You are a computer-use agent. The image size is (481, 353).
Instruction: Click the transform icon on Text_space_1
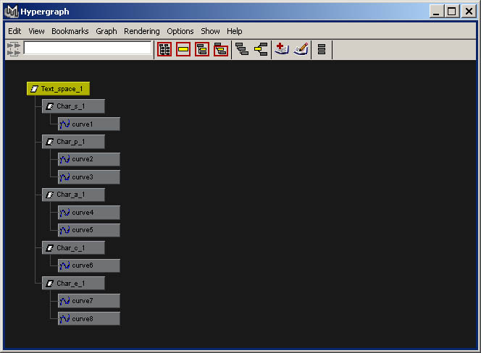coord(34,89)
